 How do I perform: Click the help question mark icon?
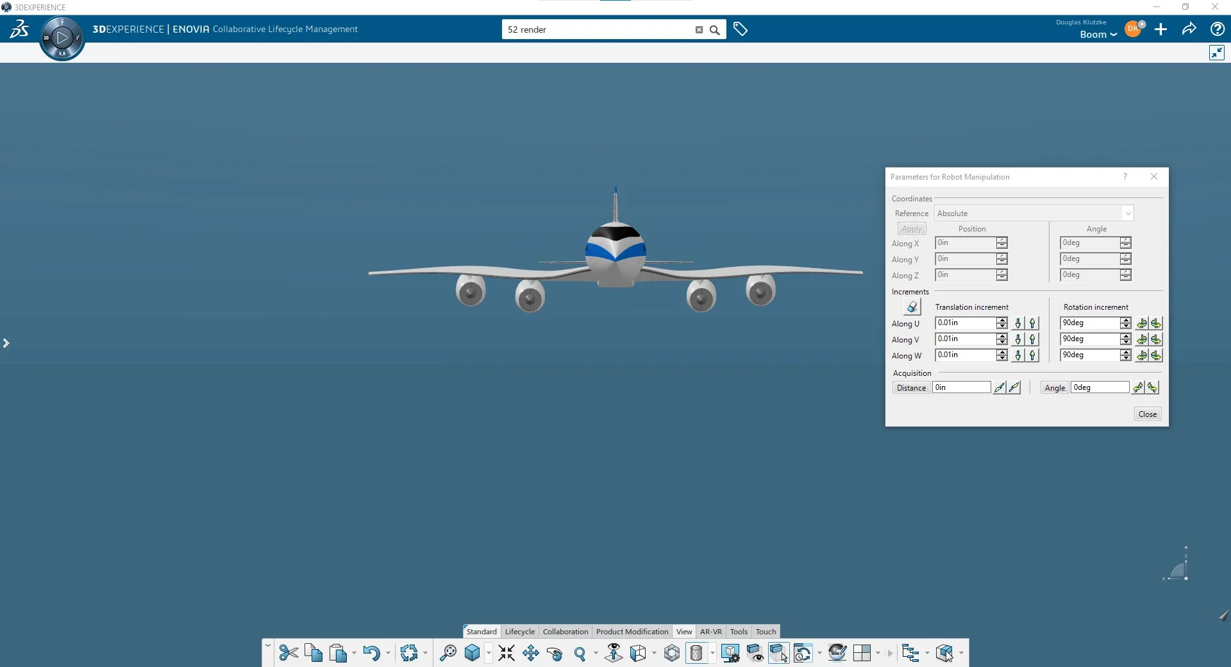pyautogui.click(x=1216, y=30)
